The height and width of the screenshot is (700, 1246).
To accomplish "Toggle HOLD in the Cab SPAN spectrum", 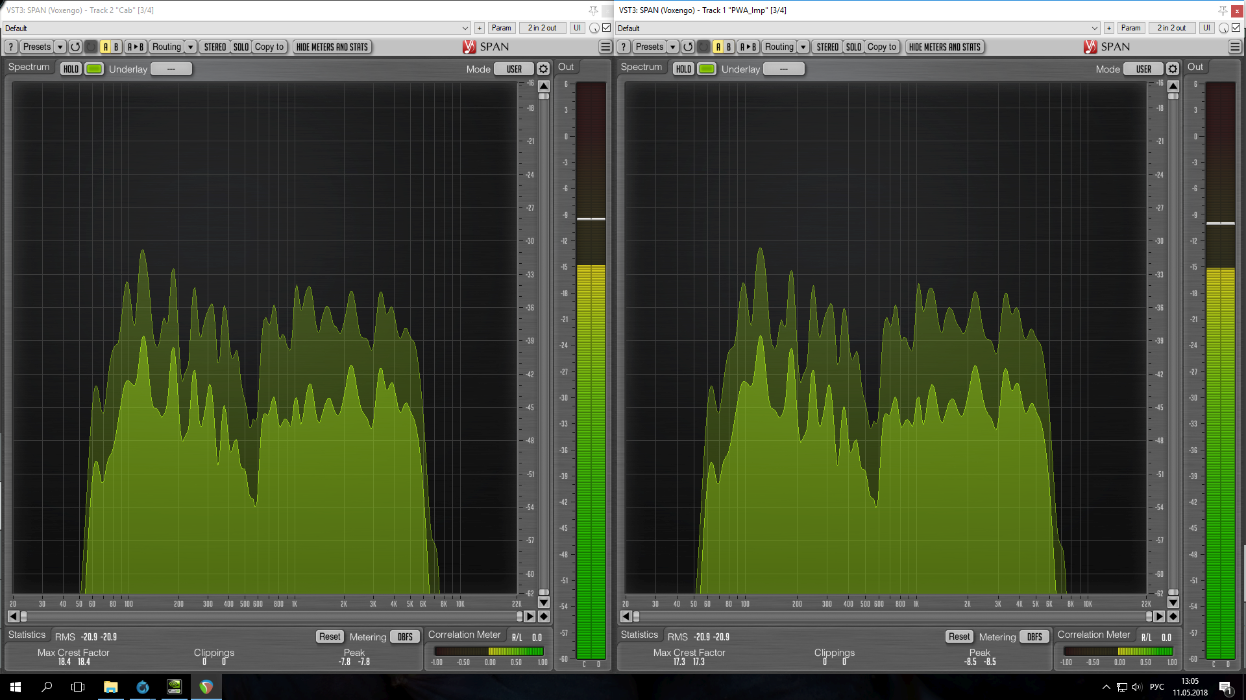I will click(x=71, y=69).
